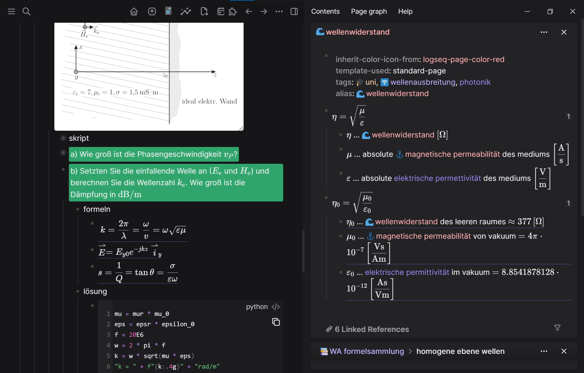This screenshot has height=373, width=584.
Task: Toggle the right sidebar panel icon
Action: (294, 11)
